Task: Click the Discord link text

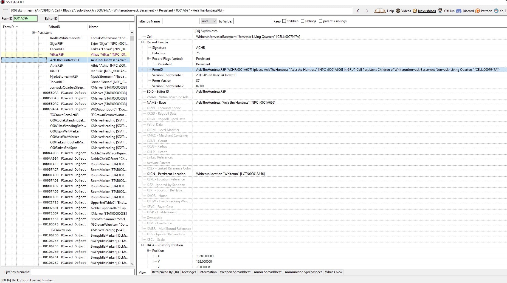Action: coord(468,11)
